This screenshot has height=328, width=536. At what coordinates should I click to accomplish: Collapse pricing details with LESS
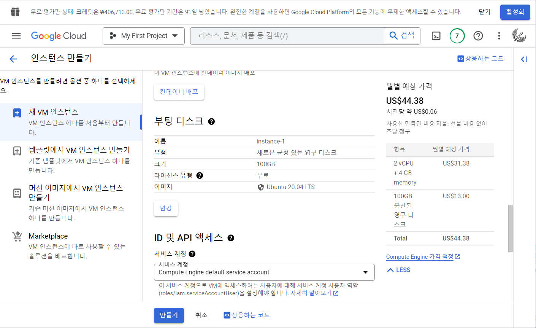[x=399, y=270]
